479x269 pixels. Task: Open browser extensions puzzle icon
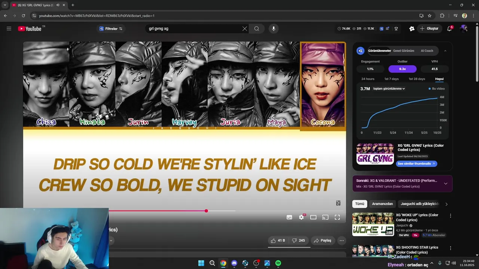pyautogui.click(x=442, y=16)
